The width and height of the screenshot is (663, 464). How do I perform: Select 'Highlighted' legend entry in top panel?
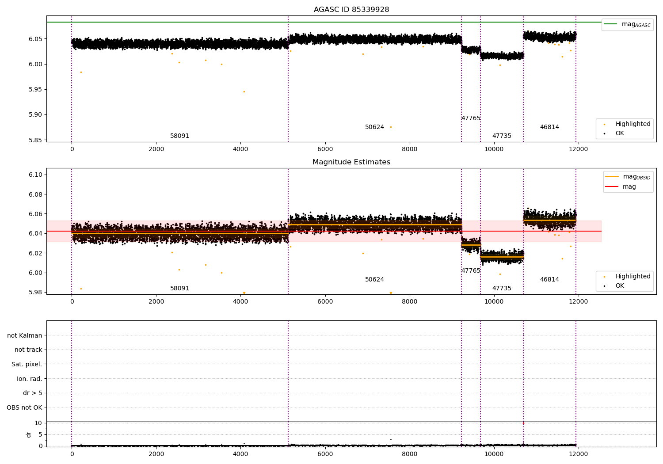[x=633, y=124]
